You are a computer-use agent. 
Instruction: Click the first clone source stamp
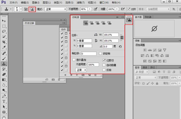click(x=86, y=23)
